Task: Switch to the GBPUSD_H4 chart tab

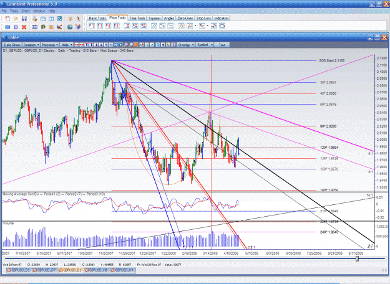Action: [x=122, y=270]
